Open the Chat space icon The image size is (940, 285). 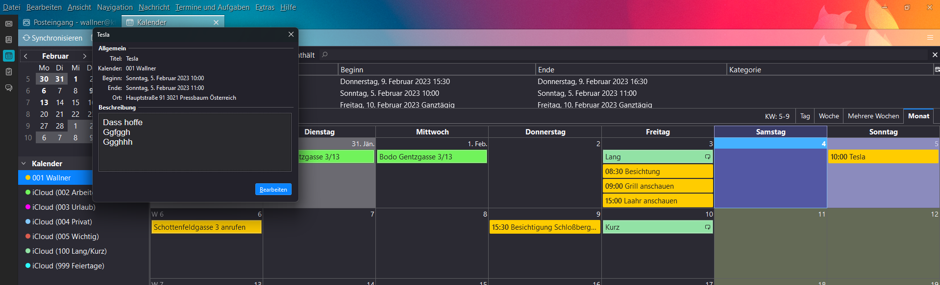pos(9,88)
